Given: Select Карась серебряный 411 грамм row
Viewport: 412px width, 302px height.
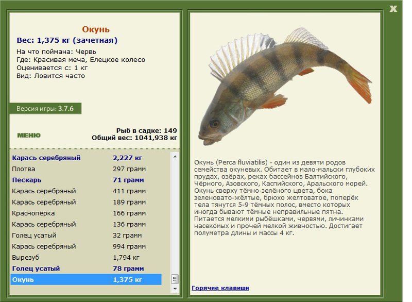Looking at the screenshot, I should pos(86,191).
